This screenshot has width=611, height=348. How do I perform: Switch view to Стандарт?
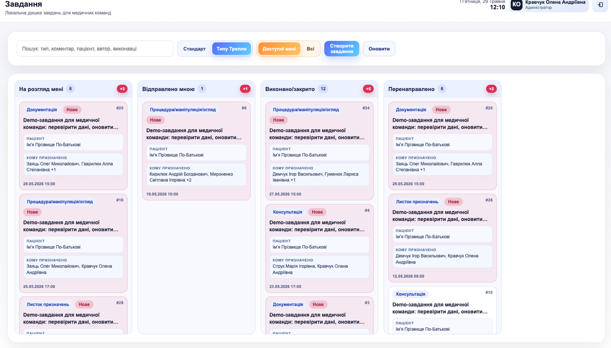click(x=194, y=49)
